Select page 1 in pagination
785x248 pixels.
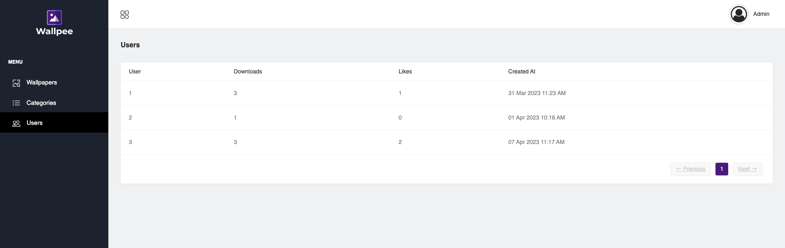pyautogui.click(x=722, y=169)
